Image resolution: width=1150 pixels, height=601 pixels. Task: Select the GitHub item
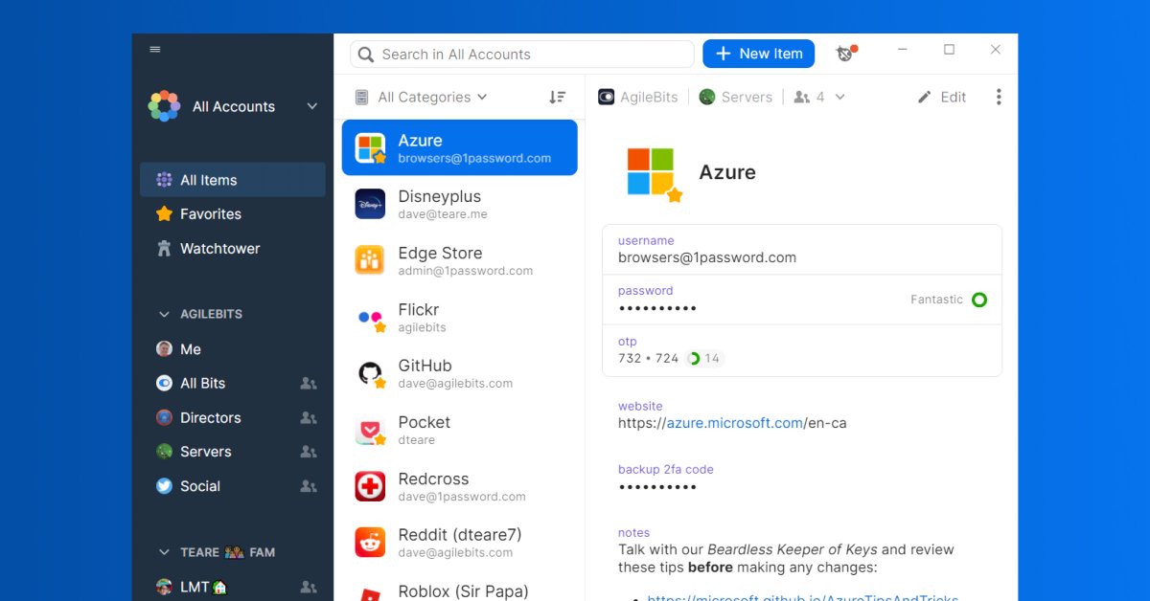[460, 373]
